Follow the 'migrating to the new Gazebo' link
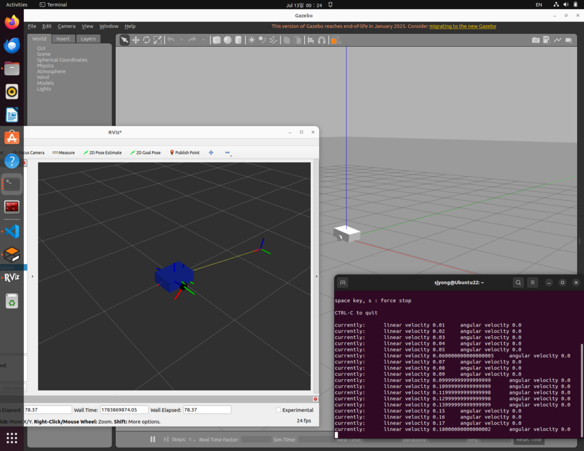This screenshot has height=451, width=584. (x=463, y=26)
